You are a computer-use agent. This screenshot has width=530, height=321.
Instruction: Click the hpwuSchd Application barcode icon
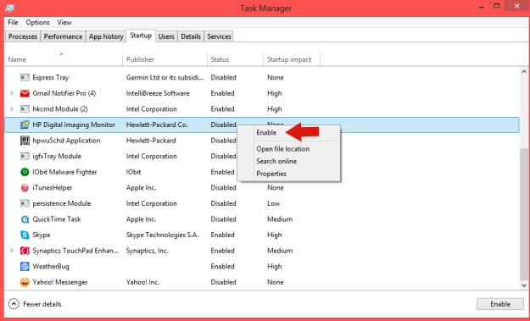click(25, 141)
